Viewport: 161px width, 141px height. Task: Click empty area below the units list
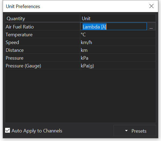click(x=80, y=97)
